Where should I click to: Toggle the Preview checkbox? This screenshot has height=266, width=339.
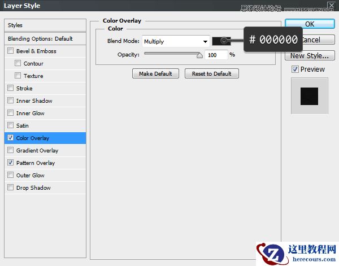[x=295, y=69]
